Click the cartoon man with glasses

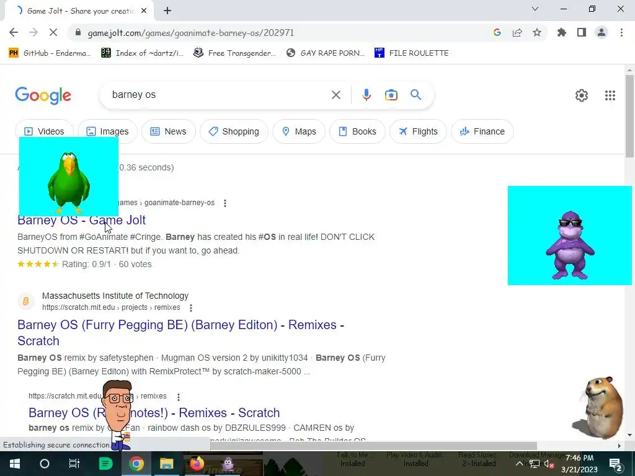(118, 415)
